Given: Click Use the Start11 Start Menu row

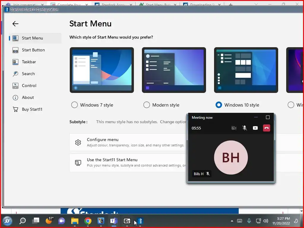Looking at the screenshot, I should [x=128, y=163].
